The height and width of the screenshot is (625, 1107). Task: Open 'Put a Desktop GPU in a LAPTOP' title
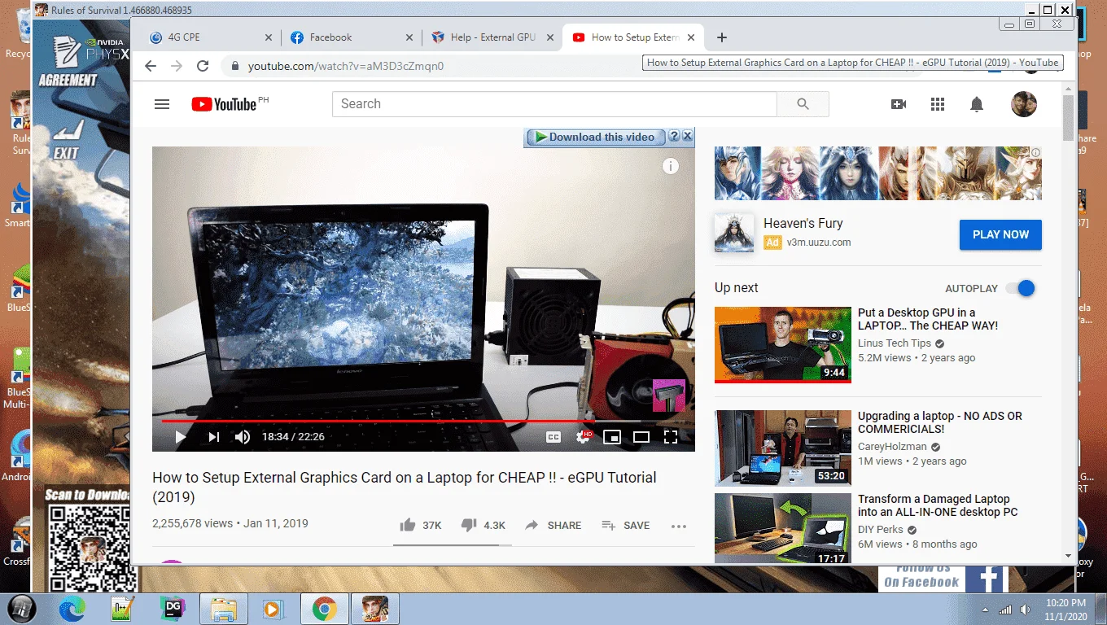coord(928,319)
